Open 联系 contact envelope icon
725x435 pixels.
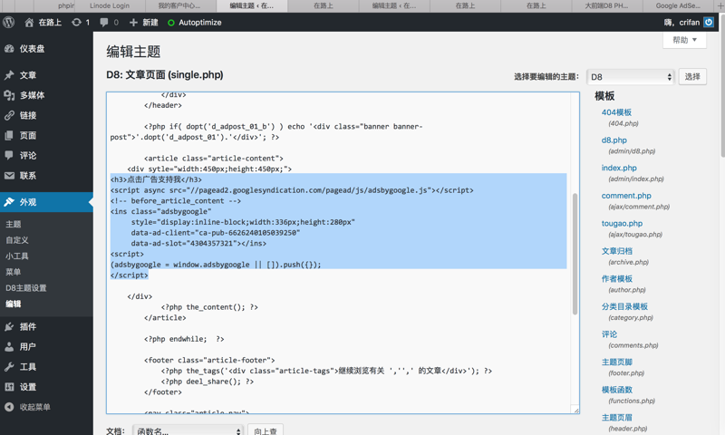[9, 176]
